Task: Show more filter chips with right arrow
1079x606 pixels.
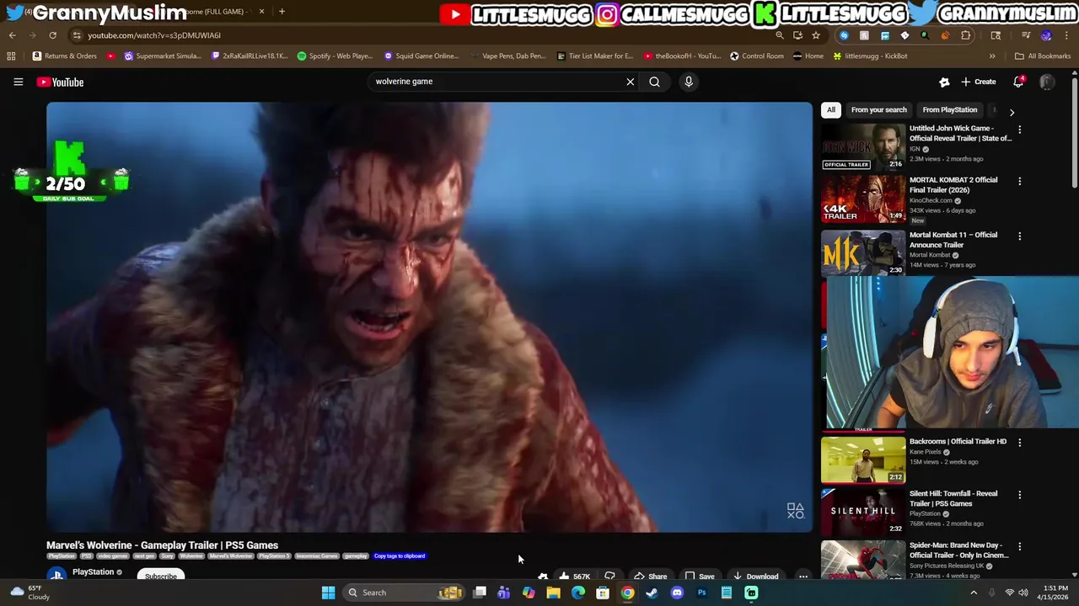Action: coord(1012,111)
